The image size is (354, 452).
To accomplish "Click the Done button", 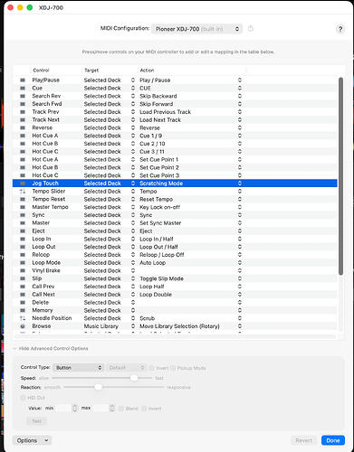I will click(x=333, y=440).
